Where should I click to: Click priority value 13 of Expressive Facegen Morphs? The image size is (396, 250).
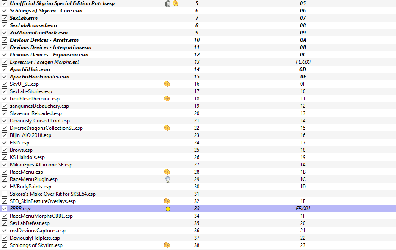pyautogui.click(x=197, y=62)
